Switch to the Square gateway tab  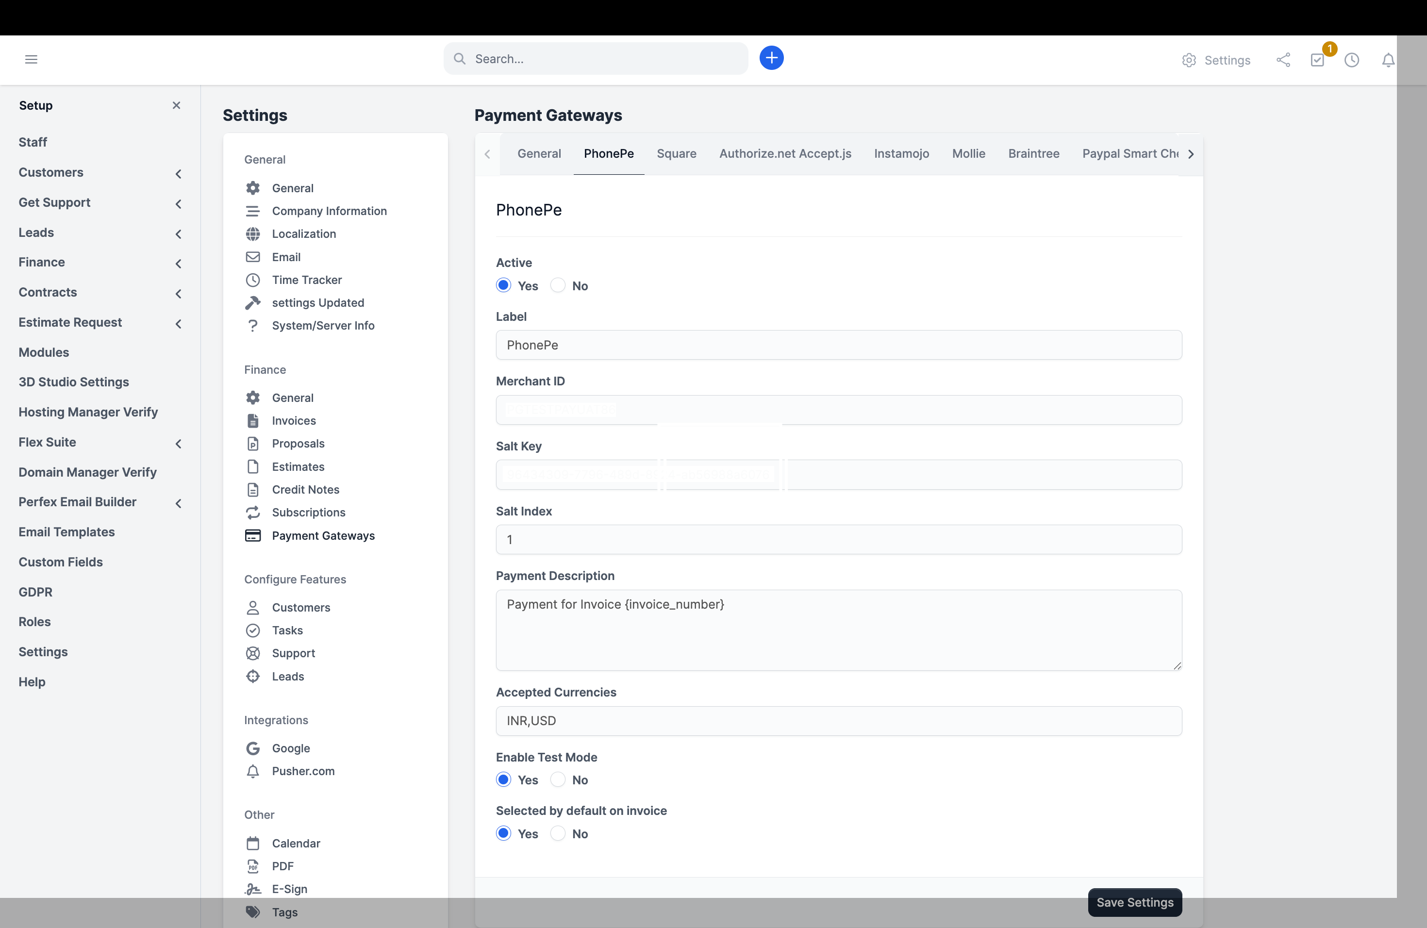point(676,153)
